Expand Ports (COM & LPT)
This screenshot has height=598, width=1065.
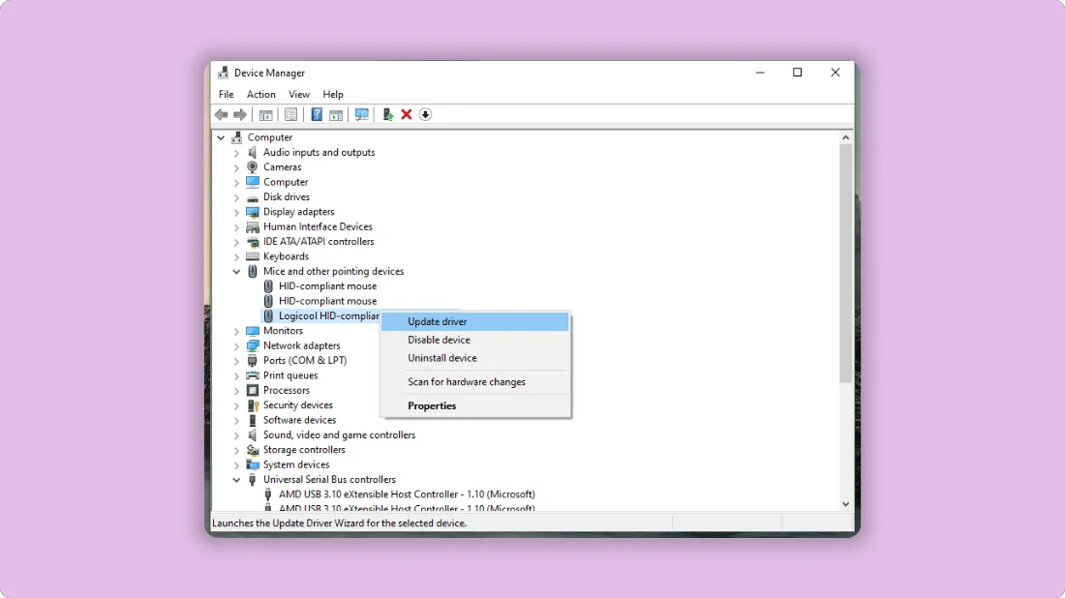[x=236, y=361]
